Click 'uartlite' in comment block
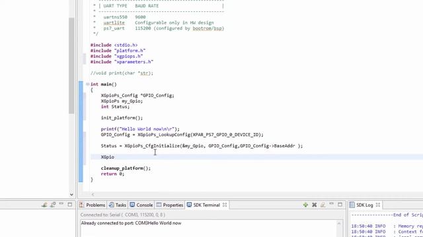This screenshot has width=423, height=237. [114, 22]
